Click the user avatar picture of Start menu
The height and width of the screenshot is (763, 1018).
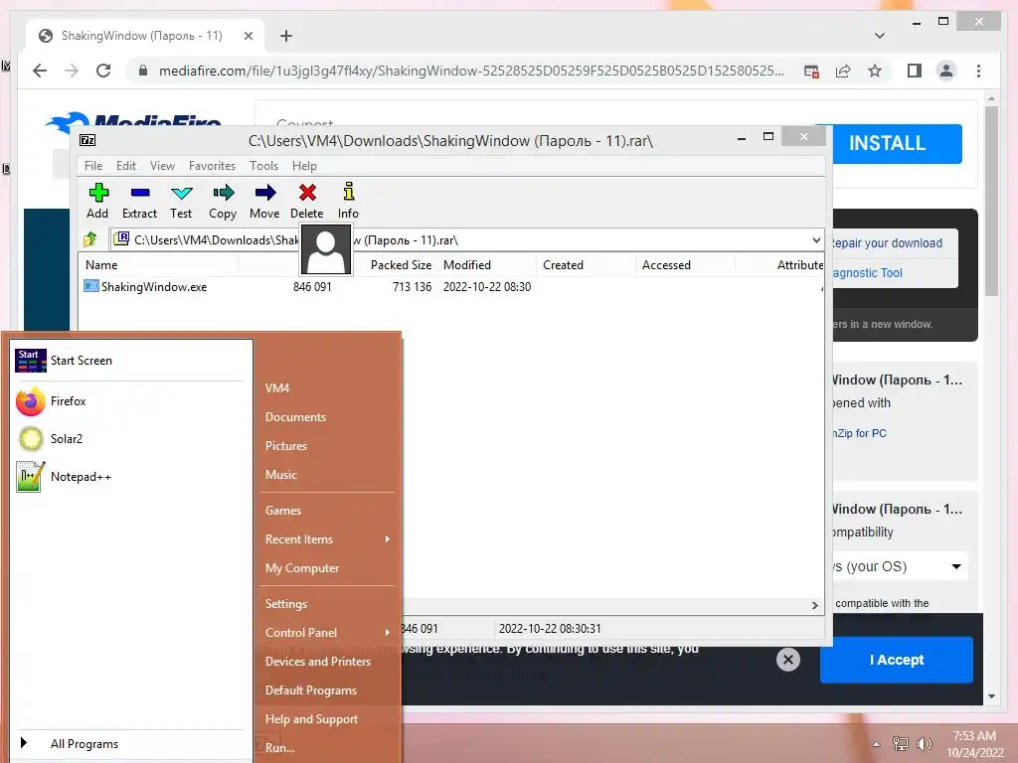pyautogui.click(x=326, y=249)
